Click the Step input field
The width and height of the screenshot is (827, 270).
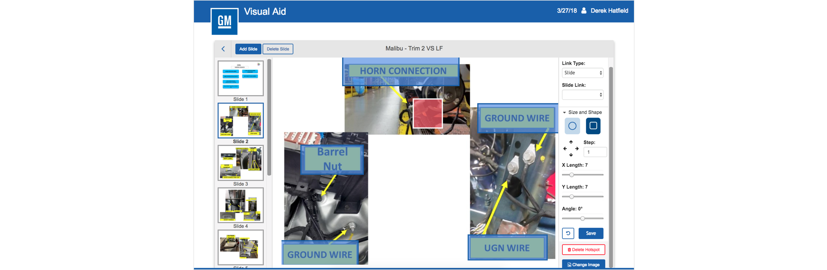pyautogui.click(x=595, y=152)
